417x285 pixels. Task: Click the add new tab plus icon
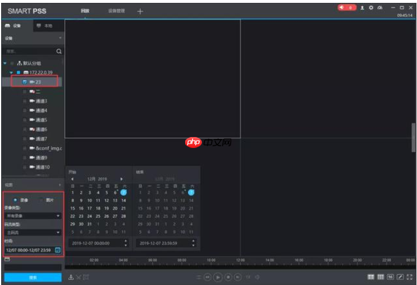tap(140, 11)
